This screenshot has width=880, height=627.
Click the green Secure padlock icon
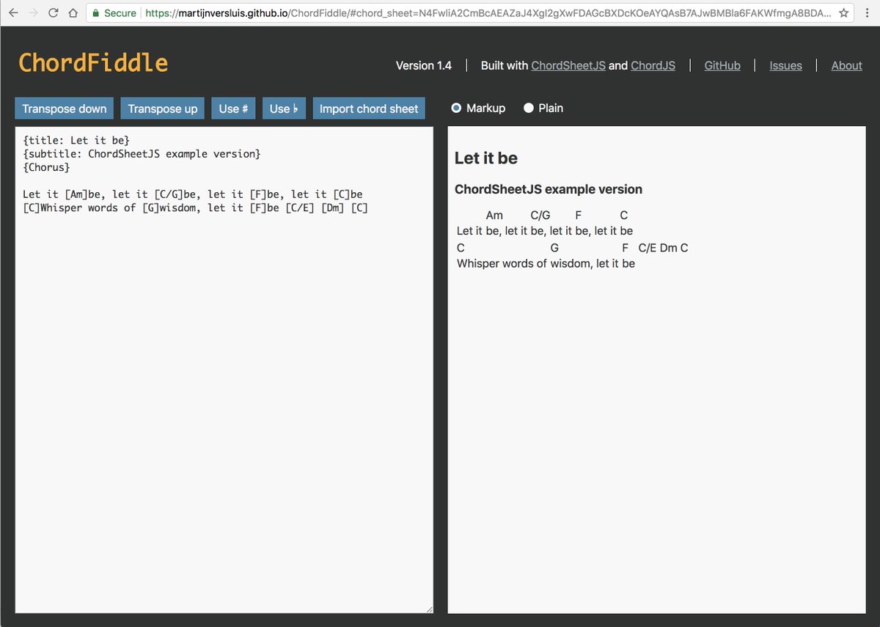coord(95,13)
